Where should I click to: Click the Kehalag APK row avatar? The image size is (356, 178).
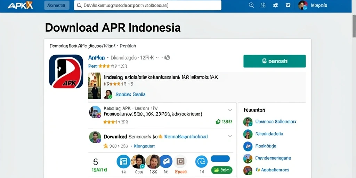[x=95, y=112]
